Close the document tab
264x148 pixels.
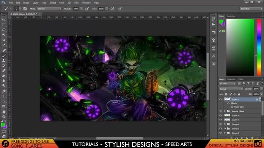[40, 14]
